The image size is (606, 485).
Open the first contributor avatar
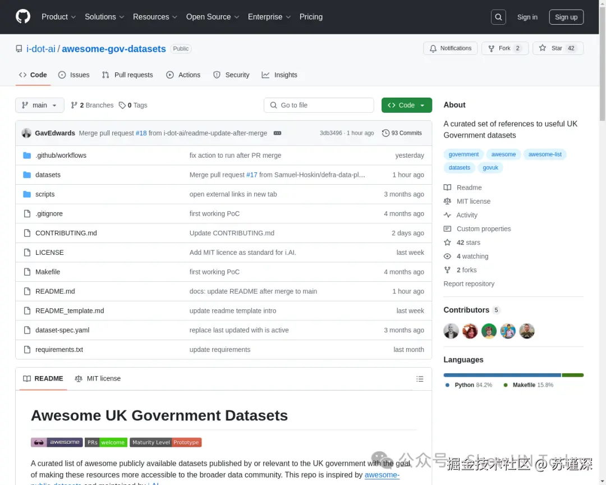tap(451, 331)
